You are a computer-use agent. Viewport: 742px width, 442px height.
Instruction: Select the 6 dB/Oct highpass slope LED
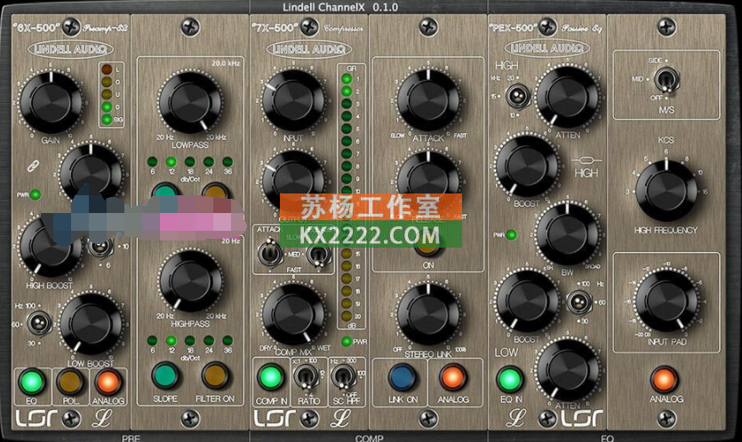click(152, 340)
